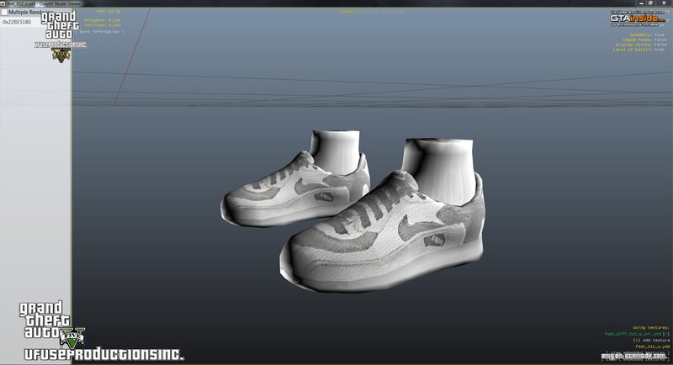
Task: Expand the More information link
Action: pyautogui.click(x=99, y=32)
